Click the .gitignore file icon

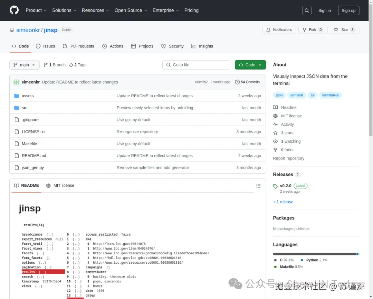click(17, 120)
